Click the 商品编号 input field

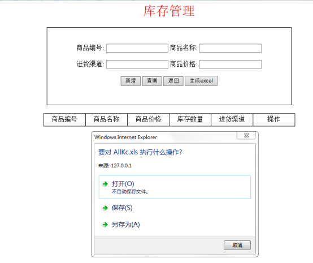137,48
